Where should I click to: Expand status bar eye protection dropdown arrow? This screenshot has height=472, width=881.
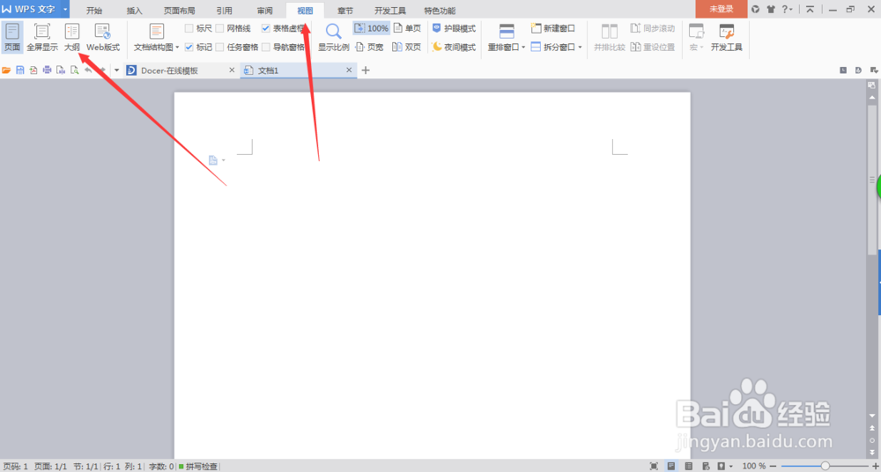pyautogui.click(x=731, y=467)
